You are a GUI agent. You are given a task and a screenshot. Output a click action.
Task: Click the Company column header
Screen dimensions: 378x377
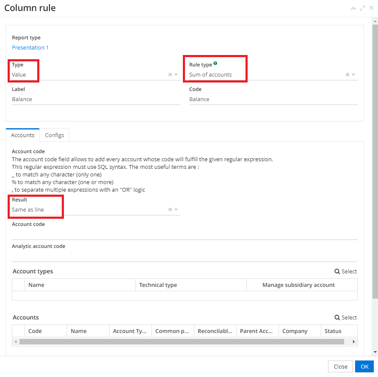click(300, 331)
